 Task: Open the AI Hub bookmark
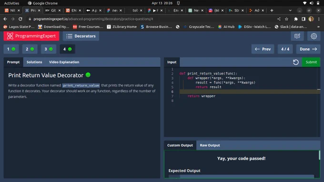click(x=226, y=27)
